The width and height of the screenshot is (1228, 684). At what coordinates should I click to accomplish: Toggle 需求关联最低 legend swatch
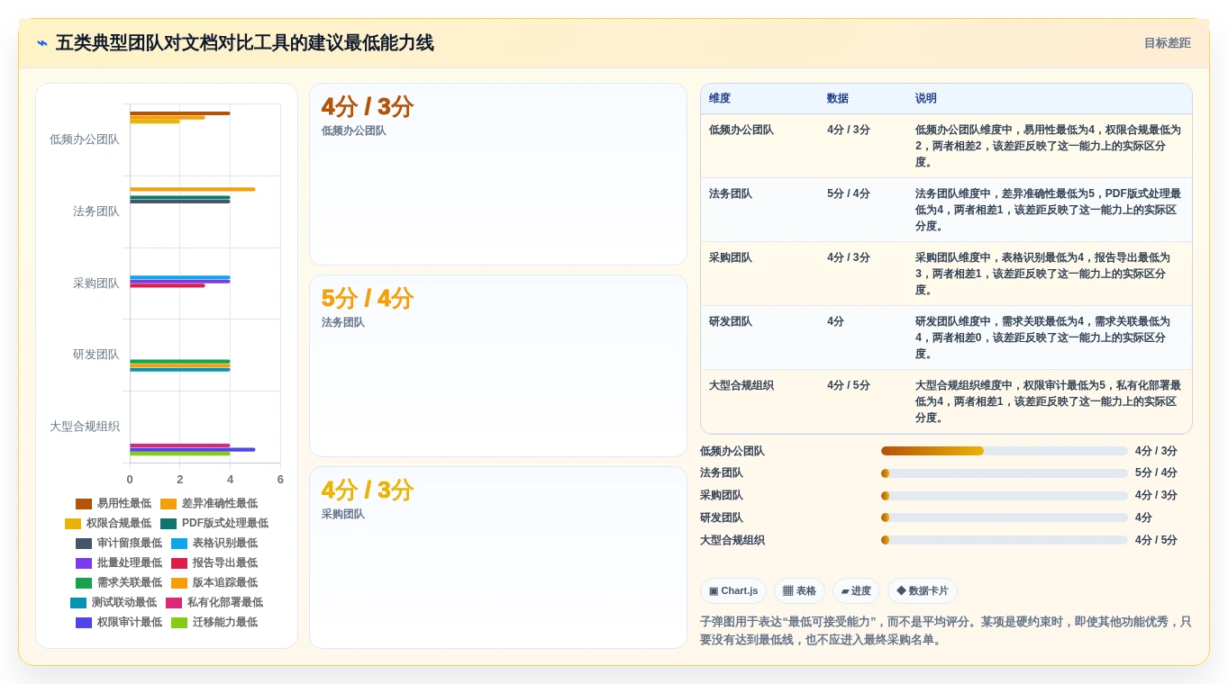click(x=84, y=583)
